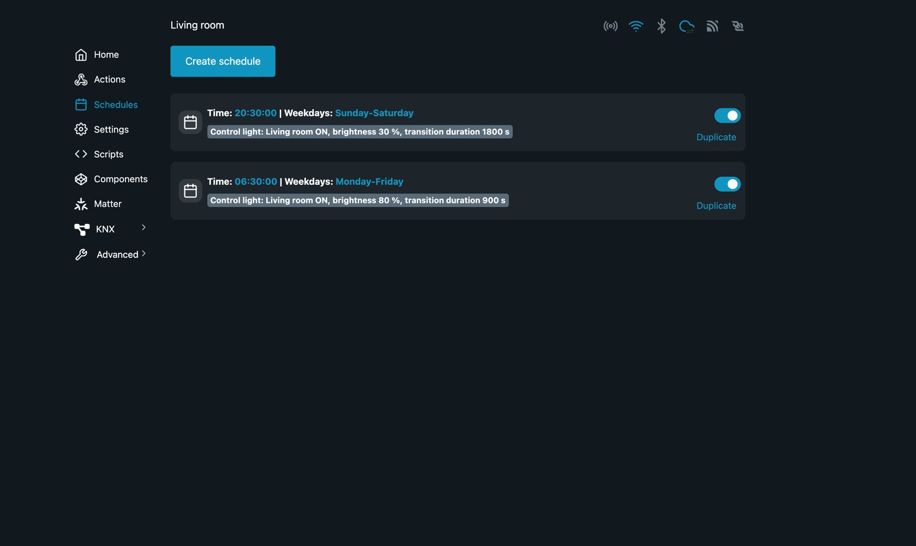Image resolution: width=916 pixels, height=546 pixels.
Task: Click the Living room device title
Action: pos(198,25)
